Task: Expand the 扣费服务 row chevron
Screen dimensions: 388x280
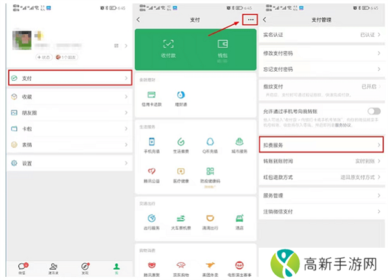Action: (379, 145)
